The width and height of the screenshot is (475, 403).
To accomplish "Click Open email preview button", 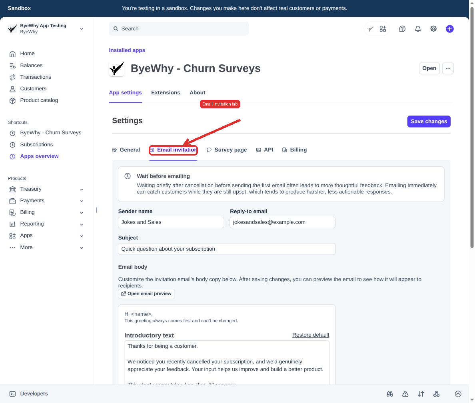I will [146, 294].
